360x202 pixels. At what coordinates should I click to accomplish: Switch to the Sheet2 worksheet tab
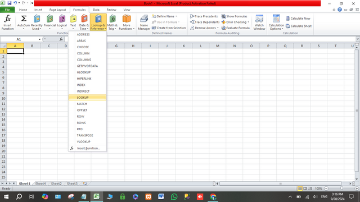(56, 183)
